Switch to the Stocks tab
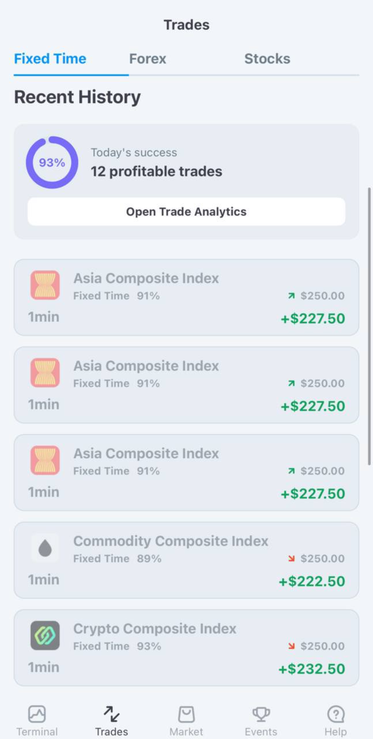 coord(267,59)
